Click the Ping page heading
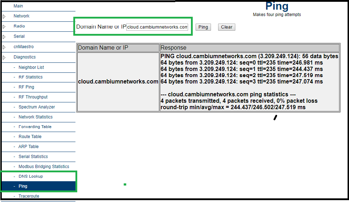Image resolution: width=349 pixels, height=203 pixels. point(277,6)
